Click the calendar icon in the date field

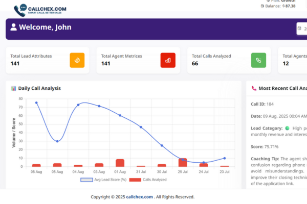(x=300, y=29)
